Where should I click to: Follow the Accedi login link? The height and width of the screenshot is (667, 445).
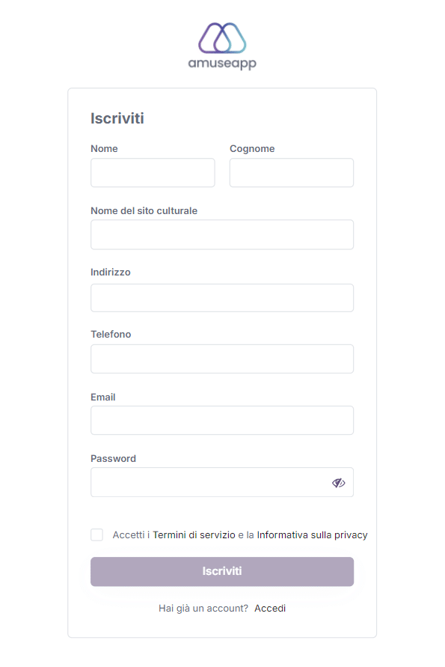coord(270,609)
